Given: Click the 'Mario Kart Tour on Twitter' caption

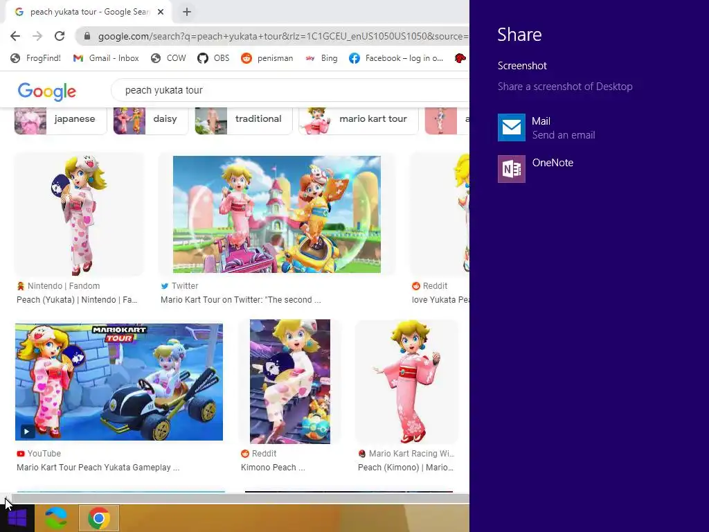Looking at the screenshot, I should 240,300.
